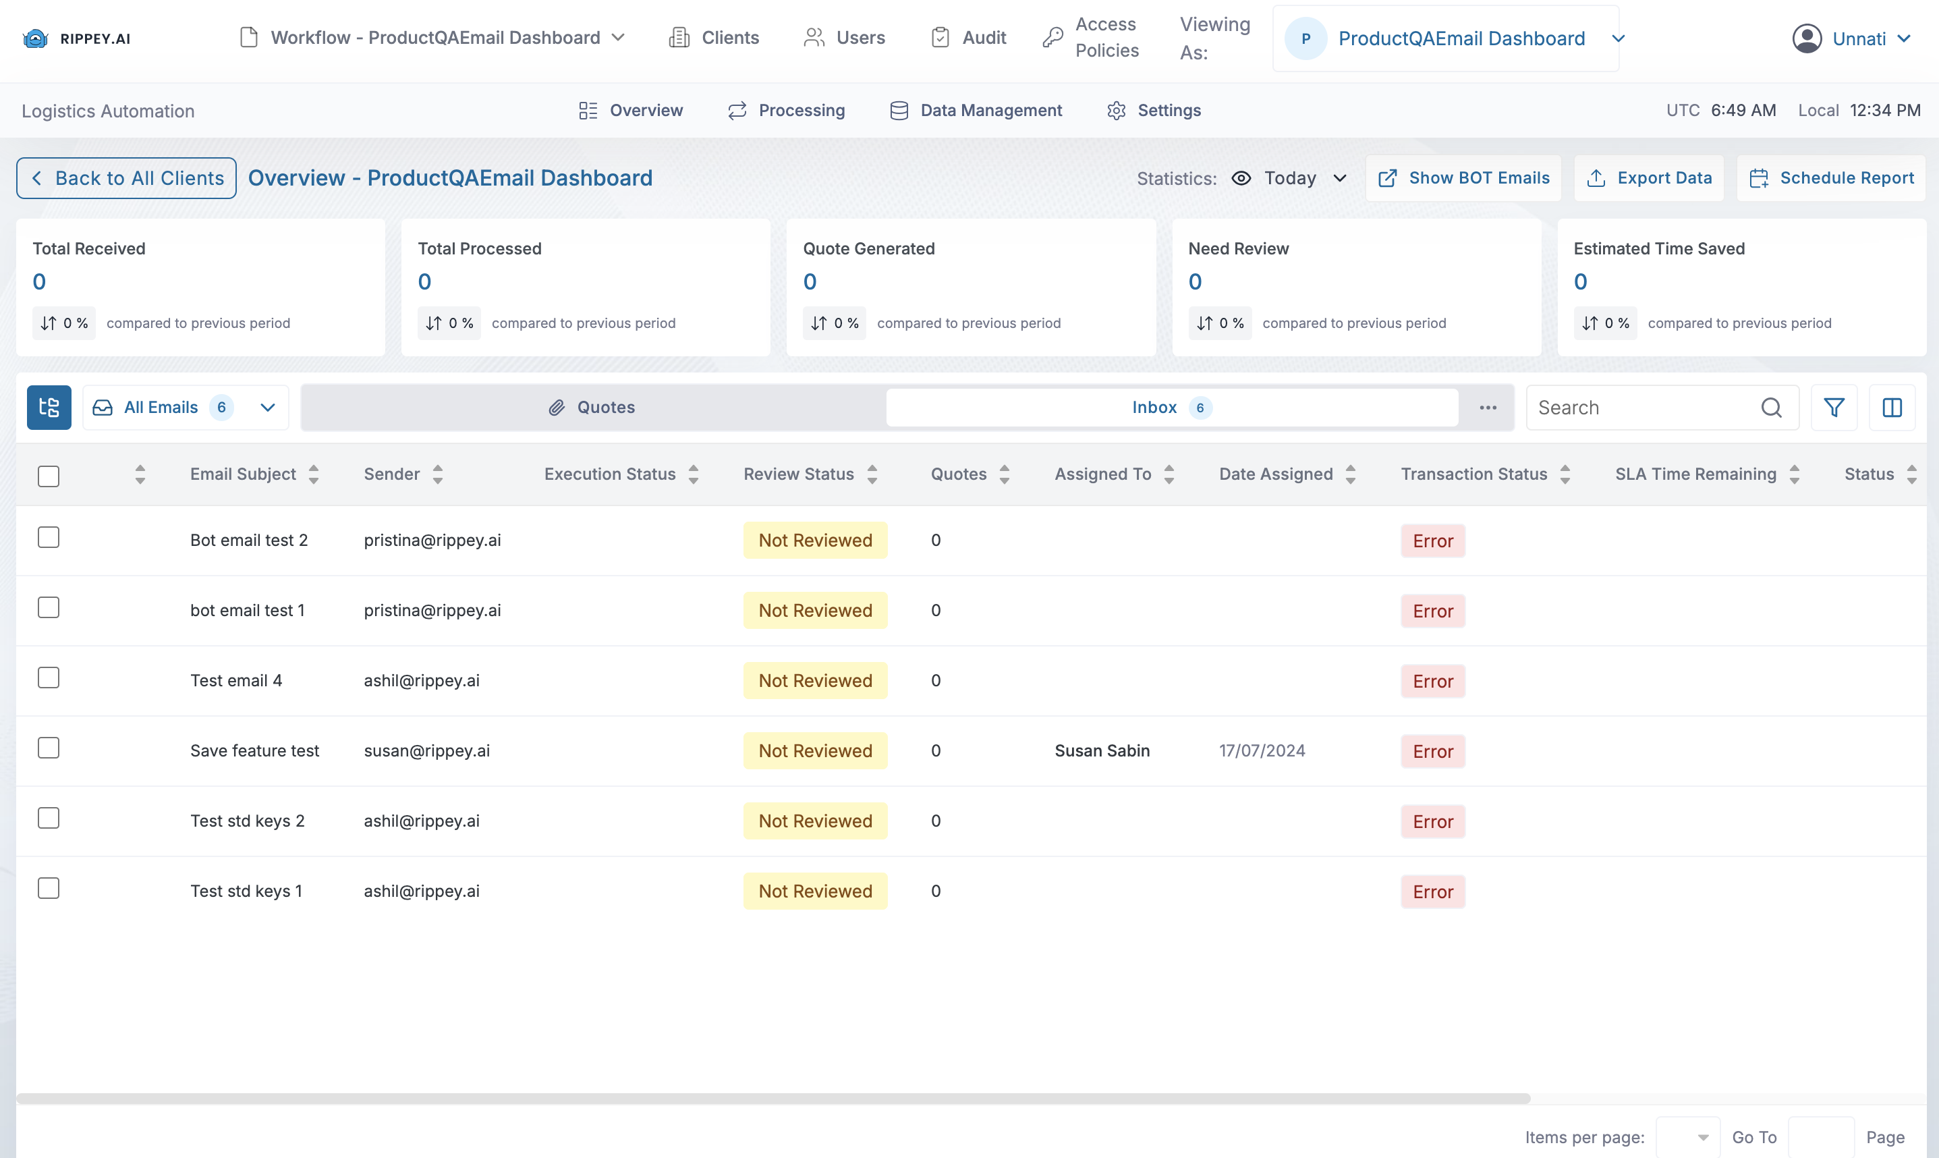
Task: Open the Statistics Today dropdown
Action: 1290,178
